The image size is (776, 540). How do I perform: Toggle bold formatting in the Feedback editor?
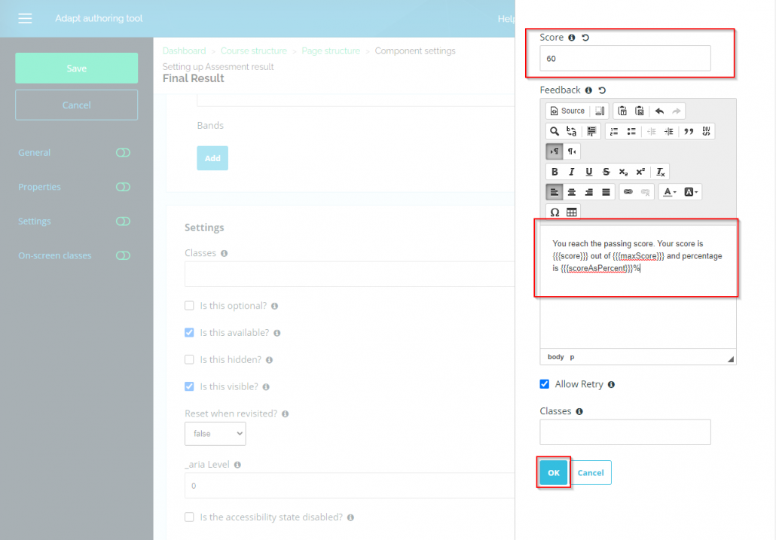[x=555, y=172]
